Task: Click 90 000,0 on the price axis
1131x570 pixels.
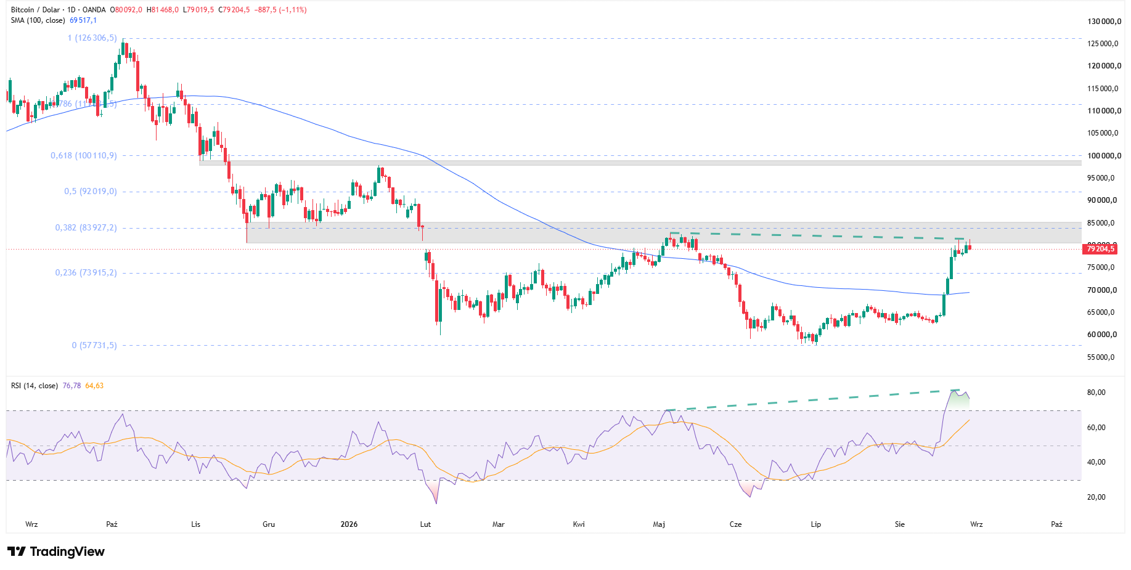Action: (x=1103, y=200)
